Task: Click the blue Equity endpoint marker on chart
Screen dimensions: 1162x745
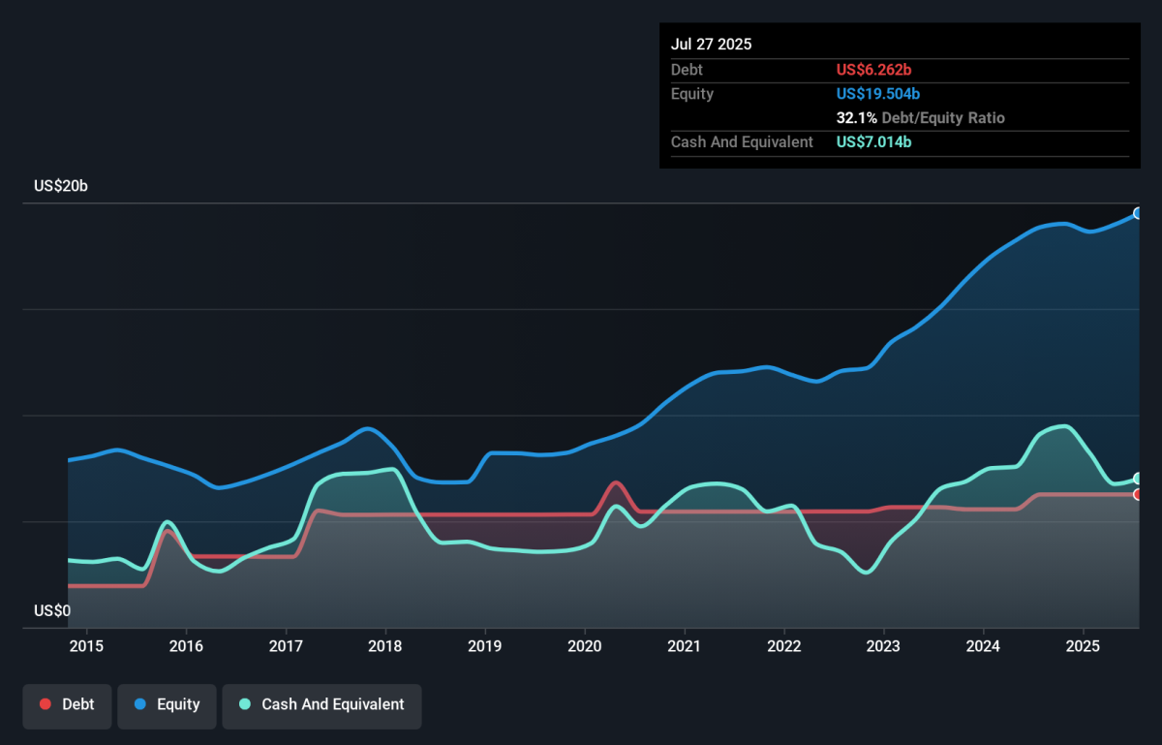Action: (1138, 213)
